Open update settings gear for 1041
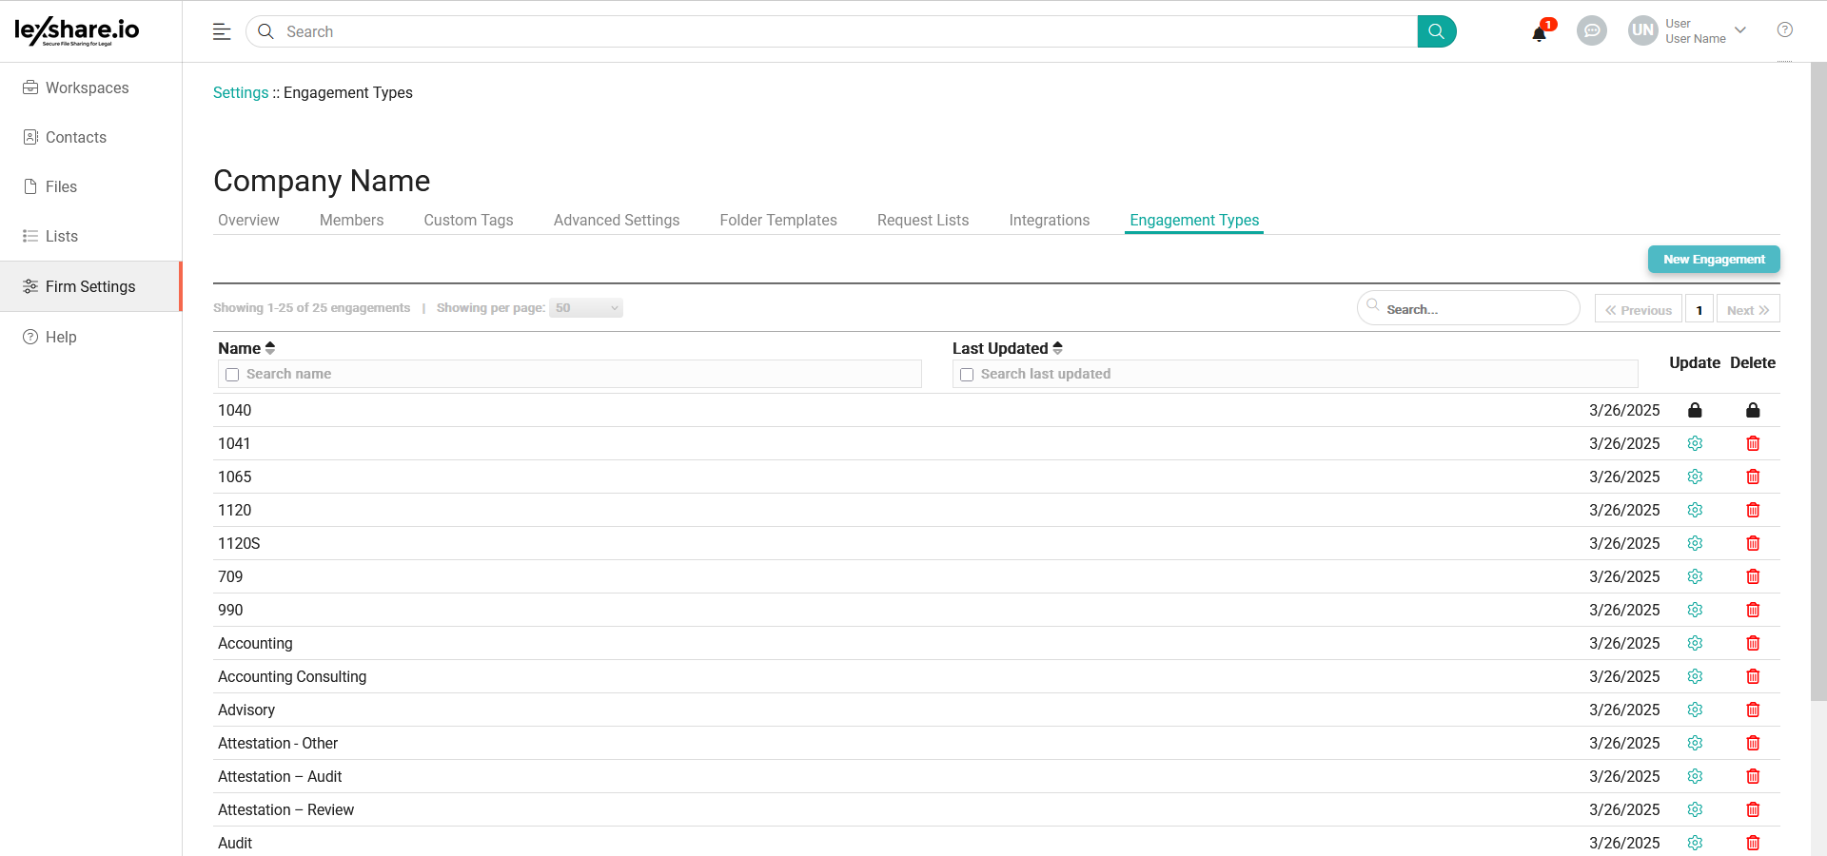The width and height of the screenshot is (1827, 856). (x=1694, y=443)
